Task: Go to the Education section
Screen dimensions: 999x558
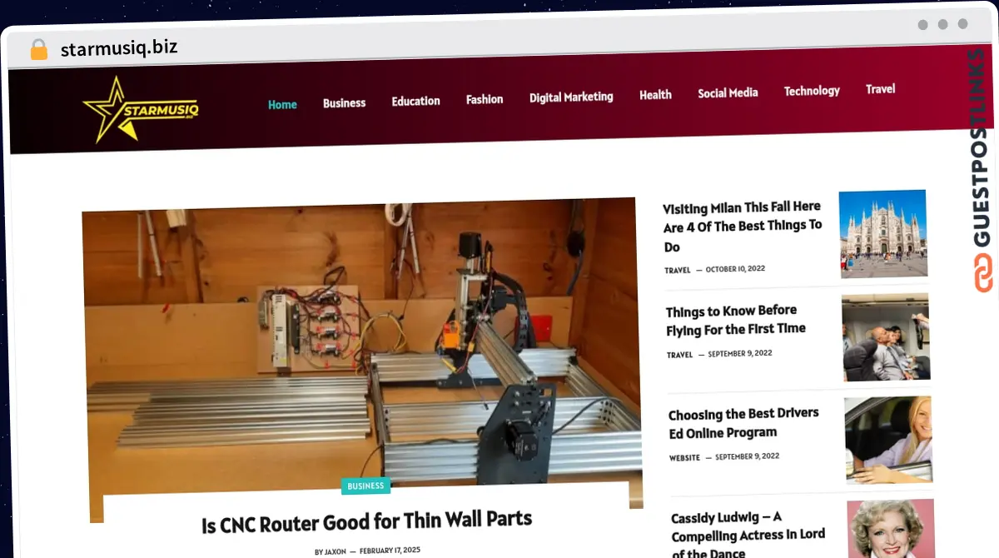Action: tap(415, 102)
